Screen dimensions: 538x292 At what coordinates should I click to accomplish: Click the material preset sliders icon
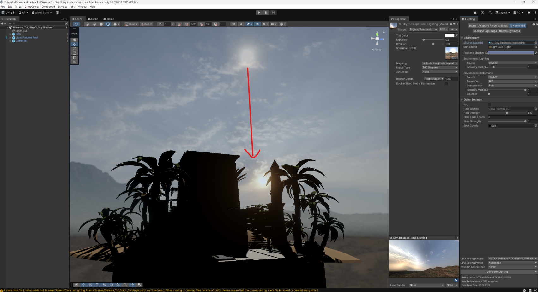(454, 24)
